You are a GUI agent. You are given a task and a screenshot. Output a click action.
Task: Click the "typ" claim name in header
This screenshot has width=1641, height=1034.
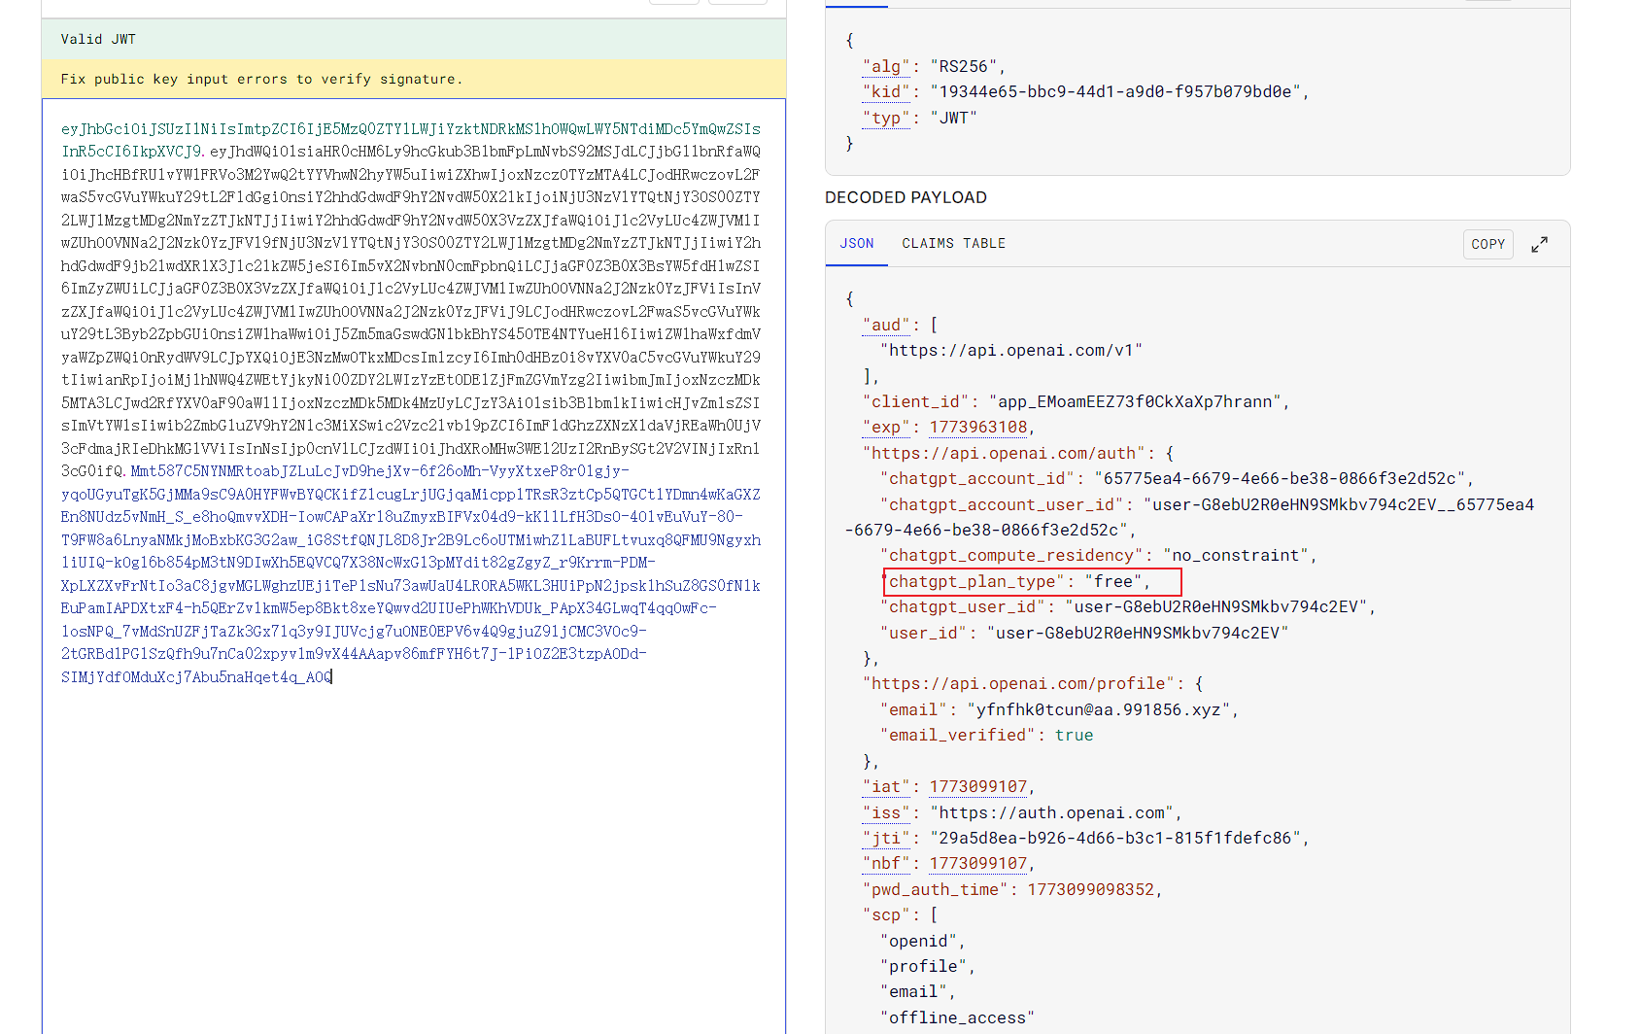pos(885,119)
